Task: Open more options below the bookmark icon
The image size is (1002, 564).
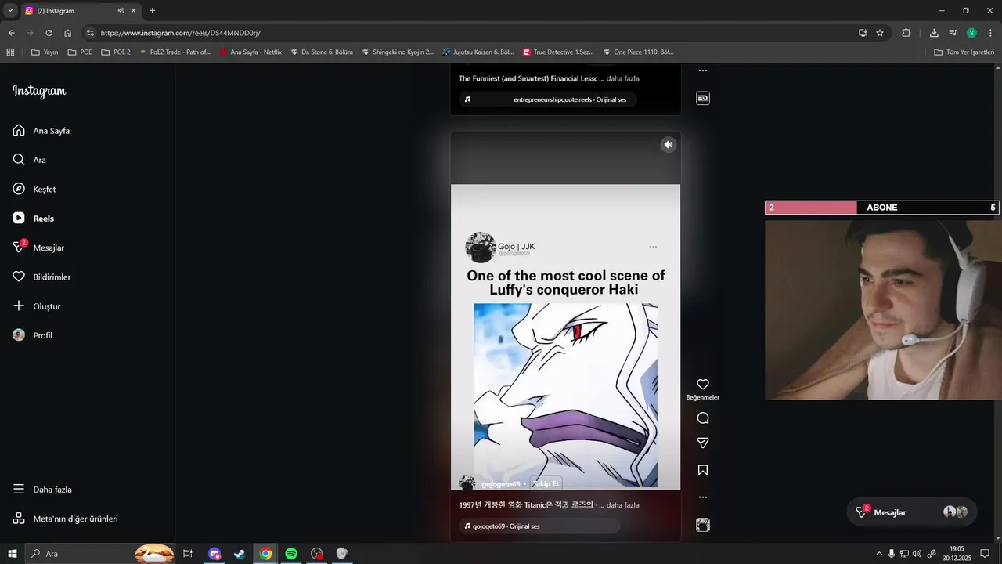Action: pyautogui.click(x=703, y=497)
